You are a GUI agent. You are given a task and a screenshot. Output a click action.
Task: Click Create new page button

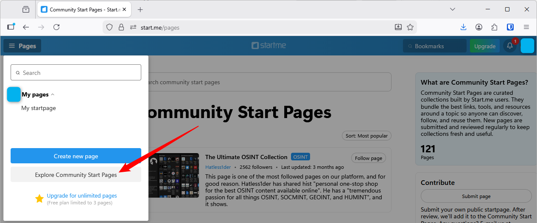click(x=76, y=156)
